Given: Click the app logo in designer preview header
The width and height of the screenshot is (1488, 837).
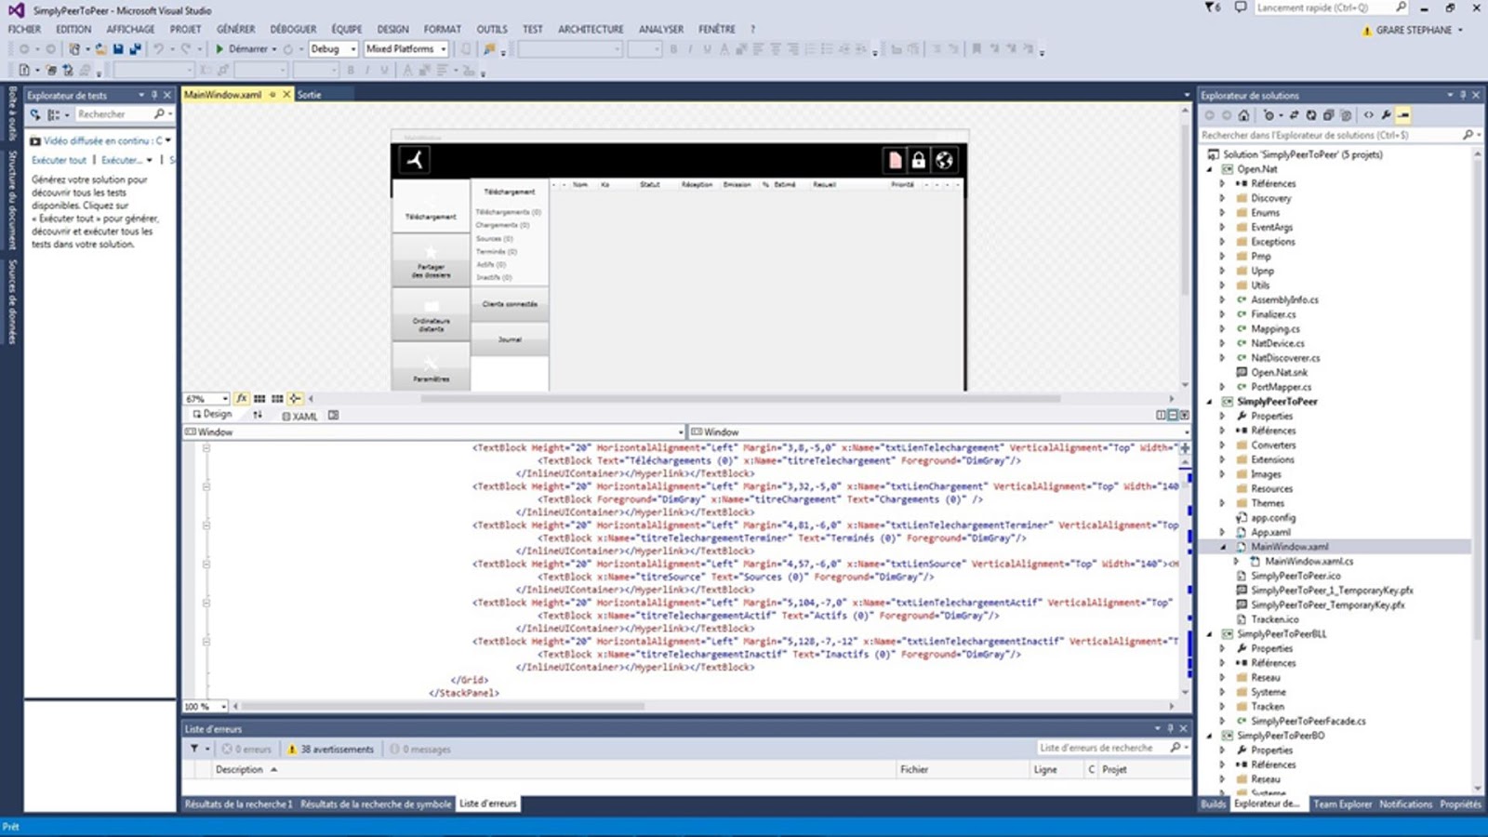Looking at the screenshot, I should point(415,160).
